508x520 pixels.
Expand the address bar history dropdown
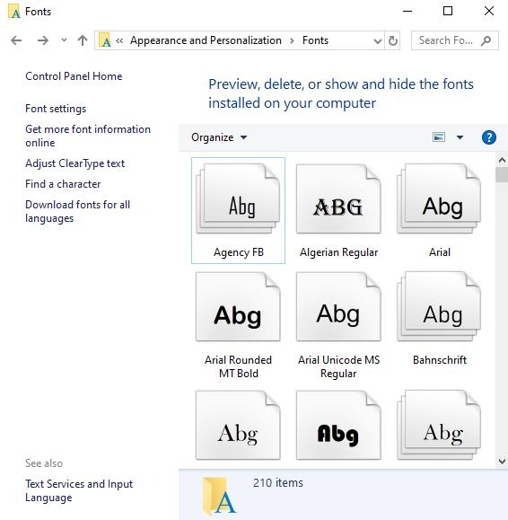pos(378,41)
